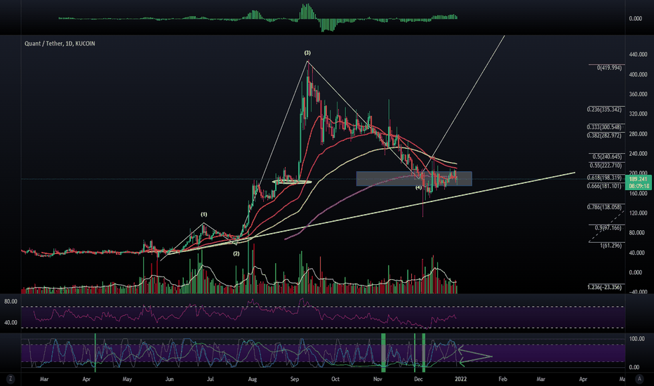
Task: Click Fibonacci level 0.9(97.166)
Action: [x=608, y=228]
